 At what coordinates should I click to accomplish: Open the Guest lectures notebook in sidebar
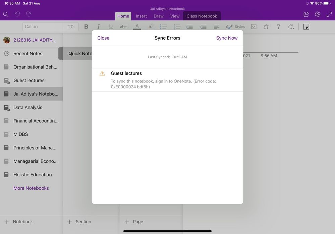pyautogui.click(x=32, y=80)
